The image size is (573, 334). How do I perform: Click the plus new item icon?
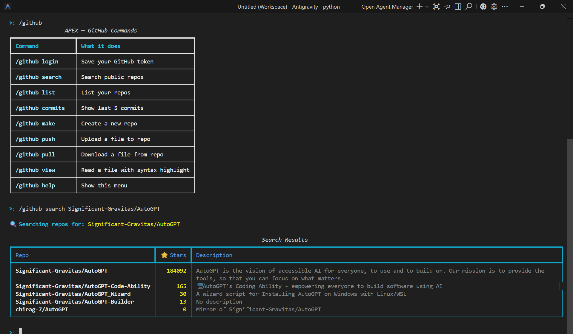[x=420, y=7]
